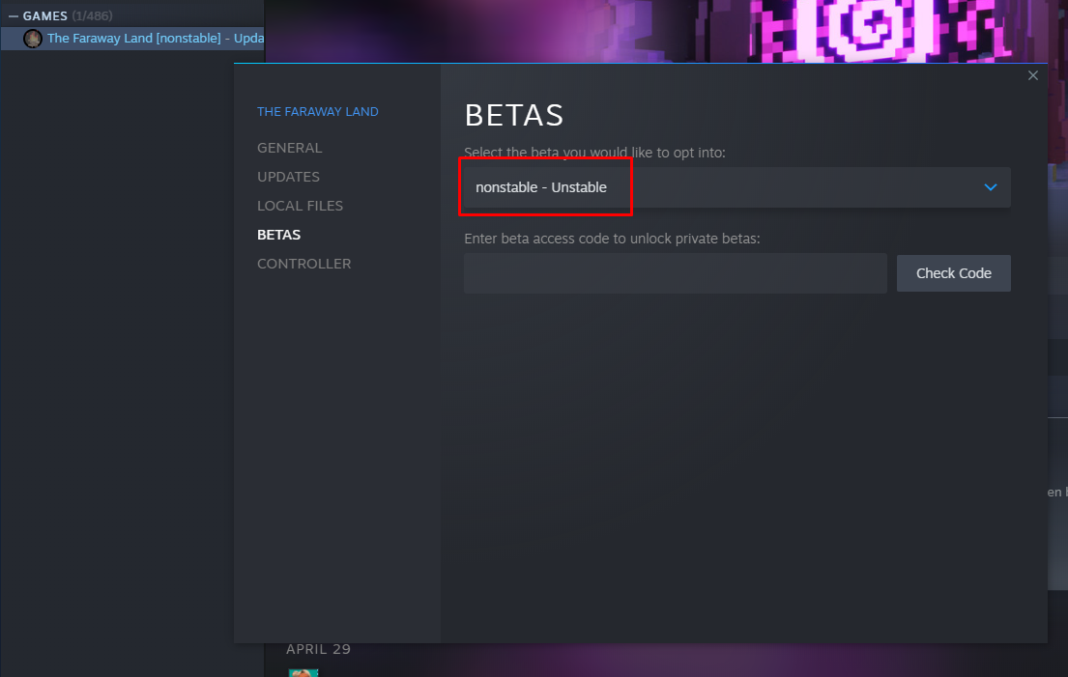Close the properties dialog
1068x677 pixels.
pos(1032,75)
